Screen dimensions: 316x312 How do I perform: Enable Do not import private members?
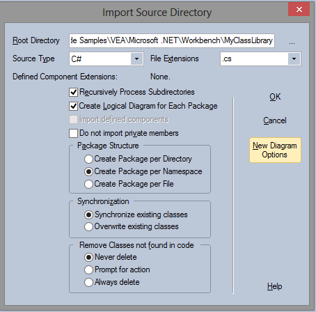[74, 134]
